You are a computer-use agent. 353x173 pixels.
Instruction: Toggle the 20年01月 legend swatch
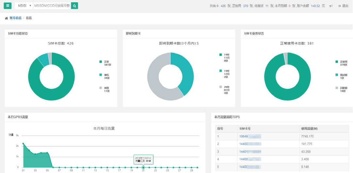coord(221,87)
